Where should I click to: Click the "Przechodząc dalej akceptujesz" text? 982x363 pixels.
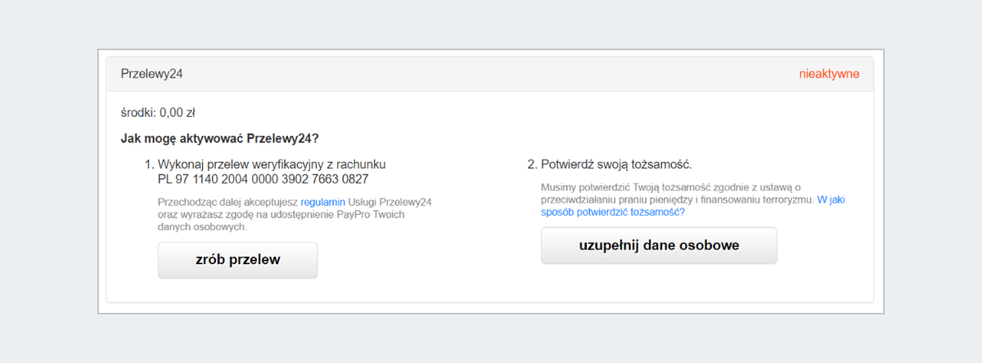point(227,201)
